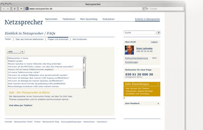Open the Info dropdown selector

pyautogui.click(x=16, y=52)
